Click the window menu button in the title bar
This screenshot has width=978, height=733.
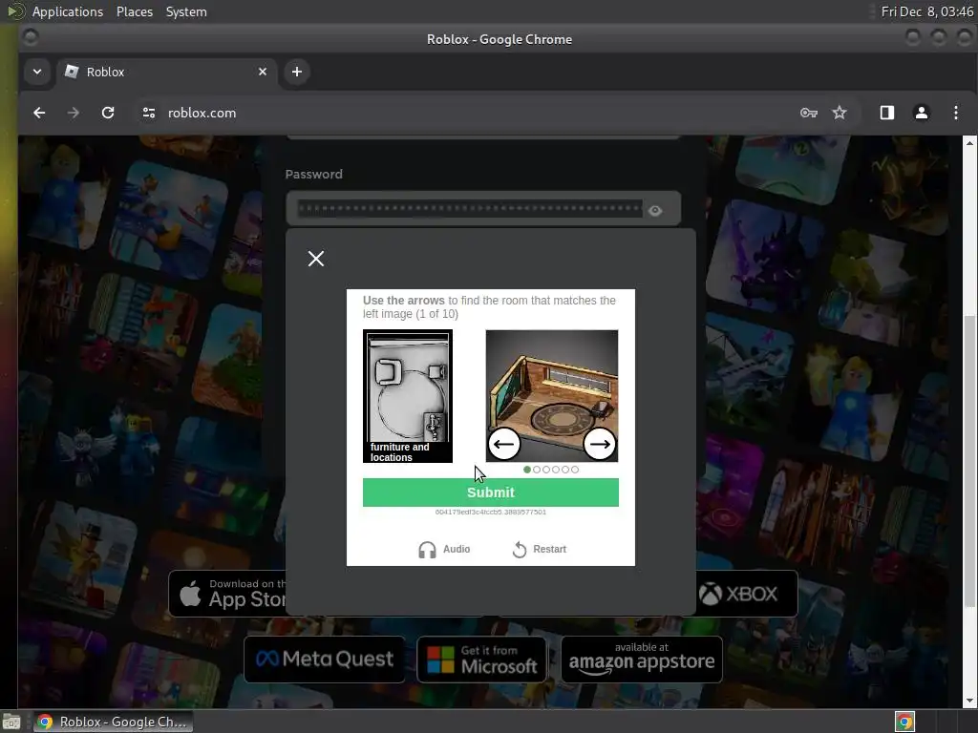pos(30,37)
